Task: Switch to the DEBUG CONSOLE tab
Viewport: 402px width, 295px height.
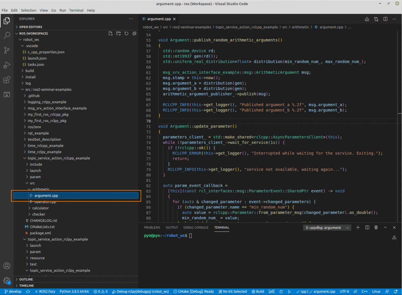Action: [x=196, y=227]
